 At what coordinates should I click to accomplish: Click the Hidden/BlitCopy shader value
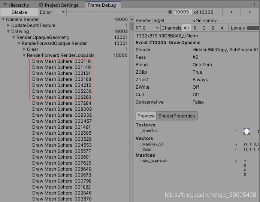[x=225, y=50]
